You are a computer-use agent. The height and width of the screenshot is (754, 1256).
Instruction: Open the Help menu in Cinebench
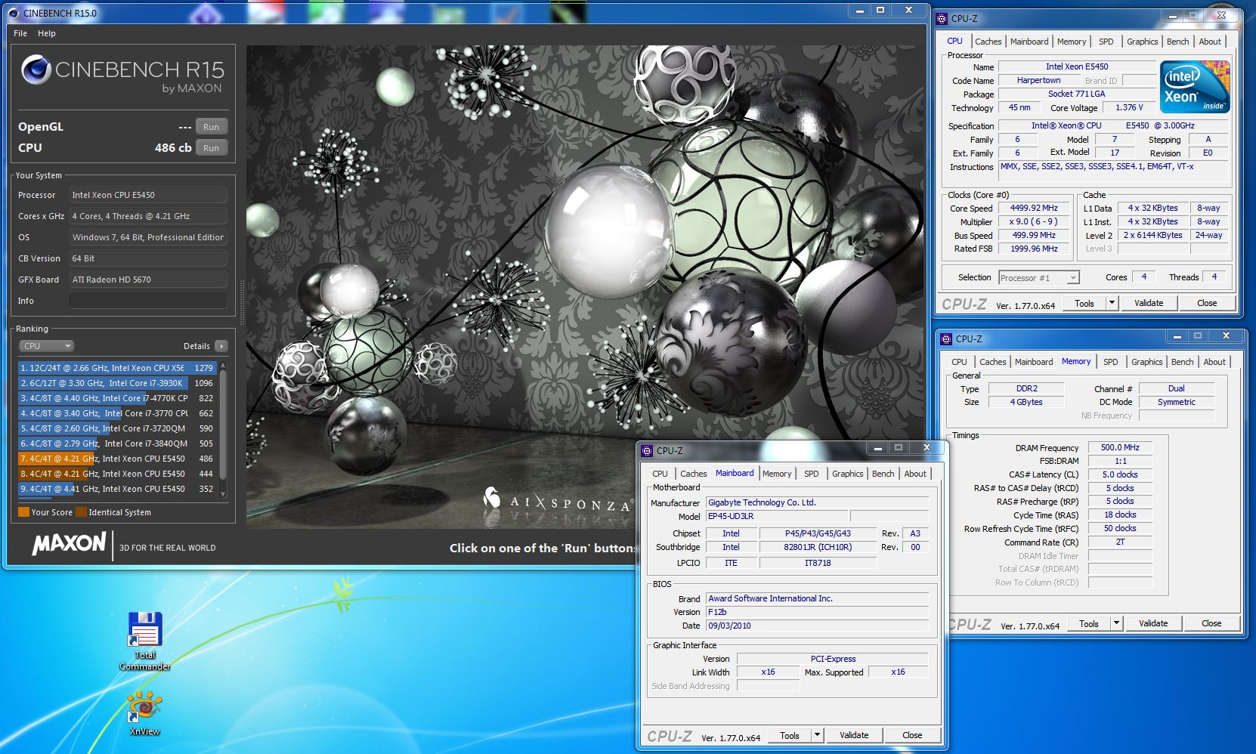click(47, 33)
